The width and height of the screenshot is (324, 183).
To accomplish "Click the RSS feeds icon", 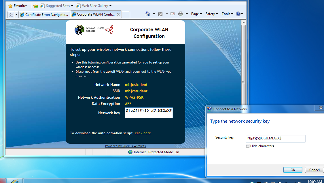I will point(160,14).
